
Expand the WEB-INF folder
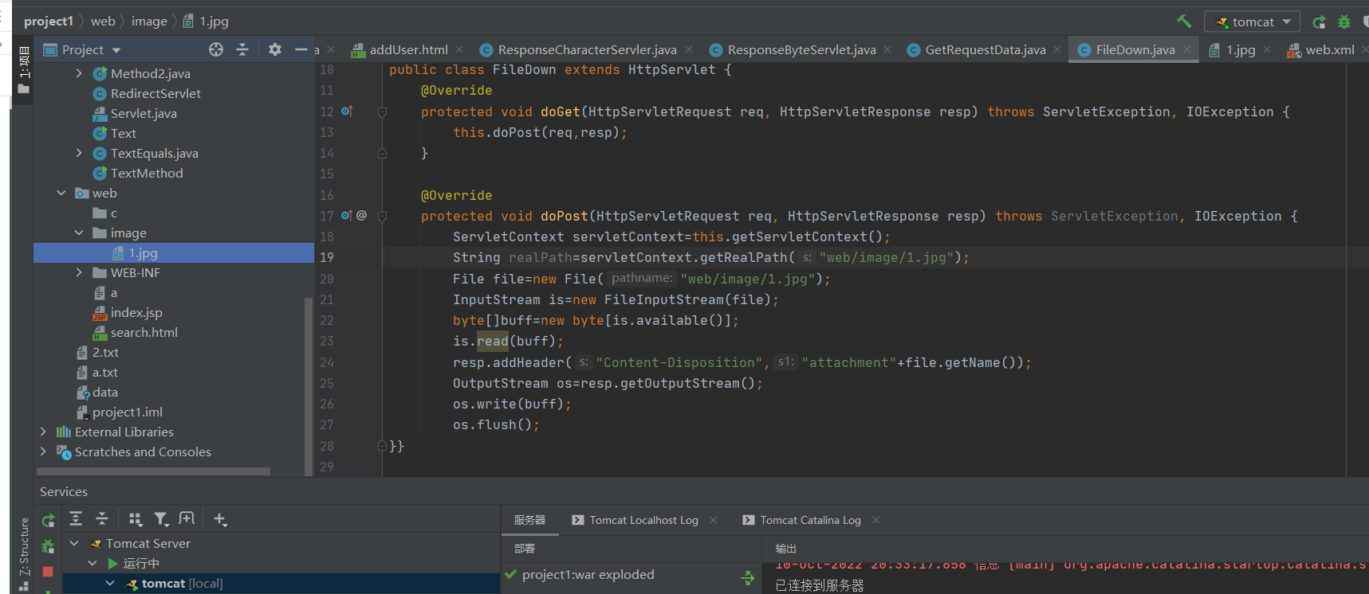(79, 272)
